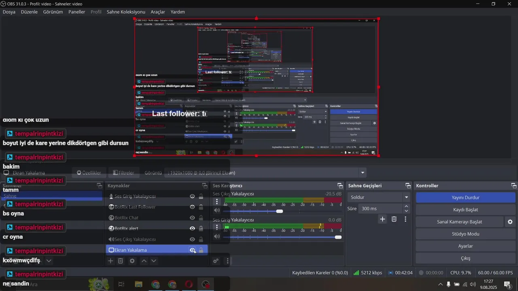
Task: Hide the BotRix Last Follower source
Action: coord(193,207)
